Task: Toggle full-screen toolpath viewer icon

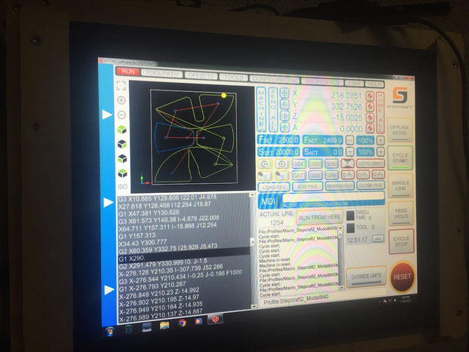Action: tap(121, 85)
